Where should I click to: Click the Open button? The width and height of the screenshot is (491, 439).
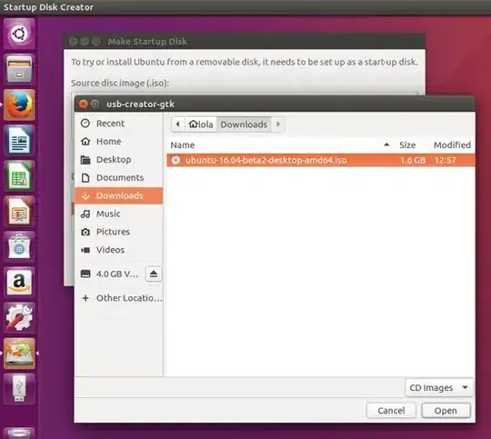tap(446, 411)
